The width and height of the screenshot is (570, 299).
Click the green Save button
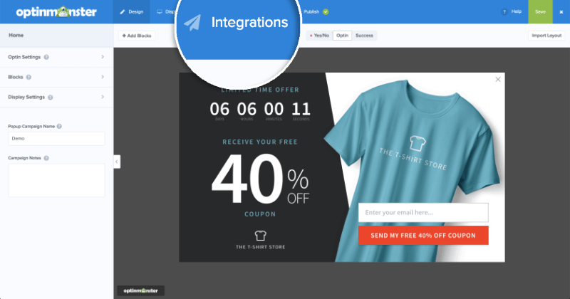tap(540, 12)
